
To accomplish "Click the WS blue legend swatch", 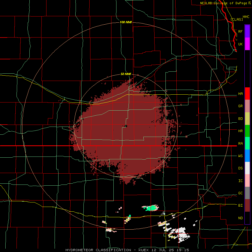I will [247, 156].
